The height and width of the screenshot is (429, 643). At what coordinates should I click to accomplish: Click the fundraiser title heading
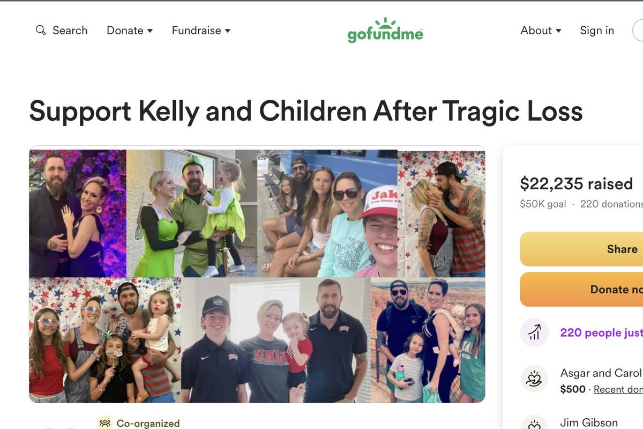306,111
